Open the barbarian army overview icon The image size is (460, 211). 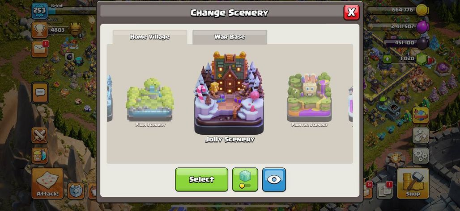(x=40, y=155)
